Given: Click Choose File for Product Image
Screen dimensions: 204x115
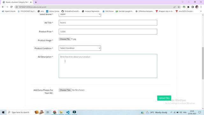Looking at the screenshot, I should 65,39.
